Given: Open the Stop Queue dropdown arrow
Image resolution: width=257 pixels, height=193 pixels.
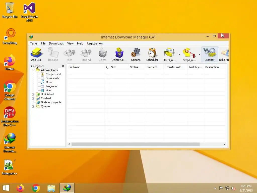Looking at the screenshot, I should click(200, 54).
